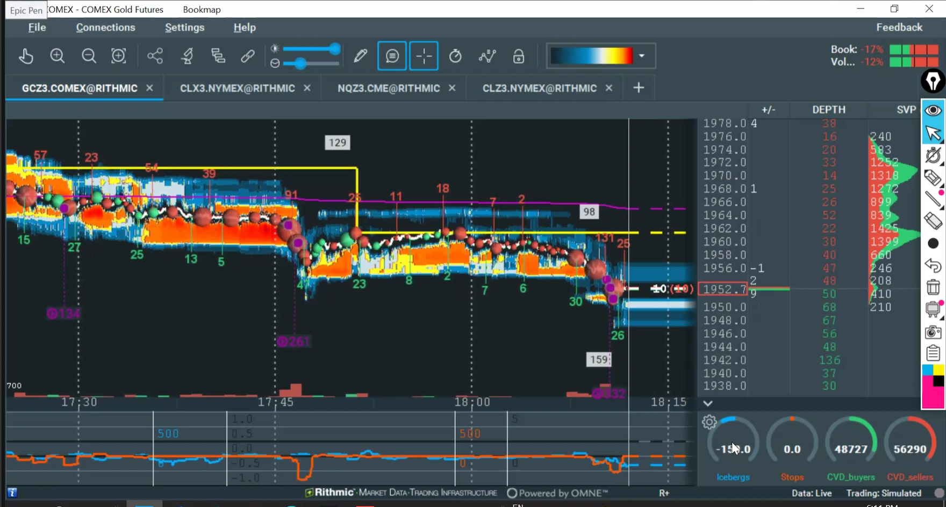Open the File menu
The width and height of the screenshot is (946, 507).
point(37,27)
